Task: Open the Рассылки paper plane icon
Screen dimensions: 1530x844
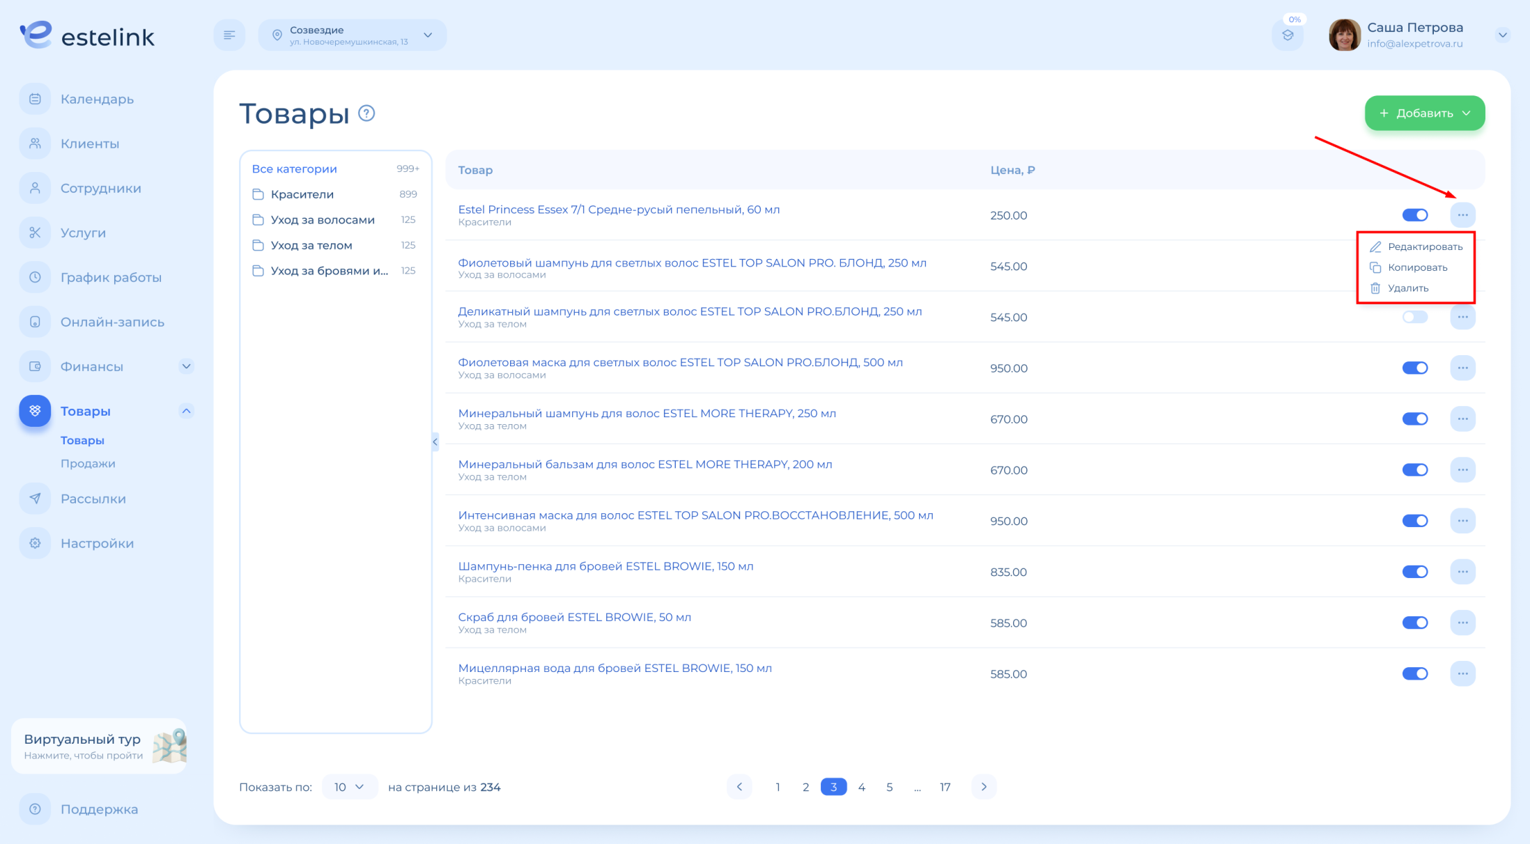Action: (35, 499)
